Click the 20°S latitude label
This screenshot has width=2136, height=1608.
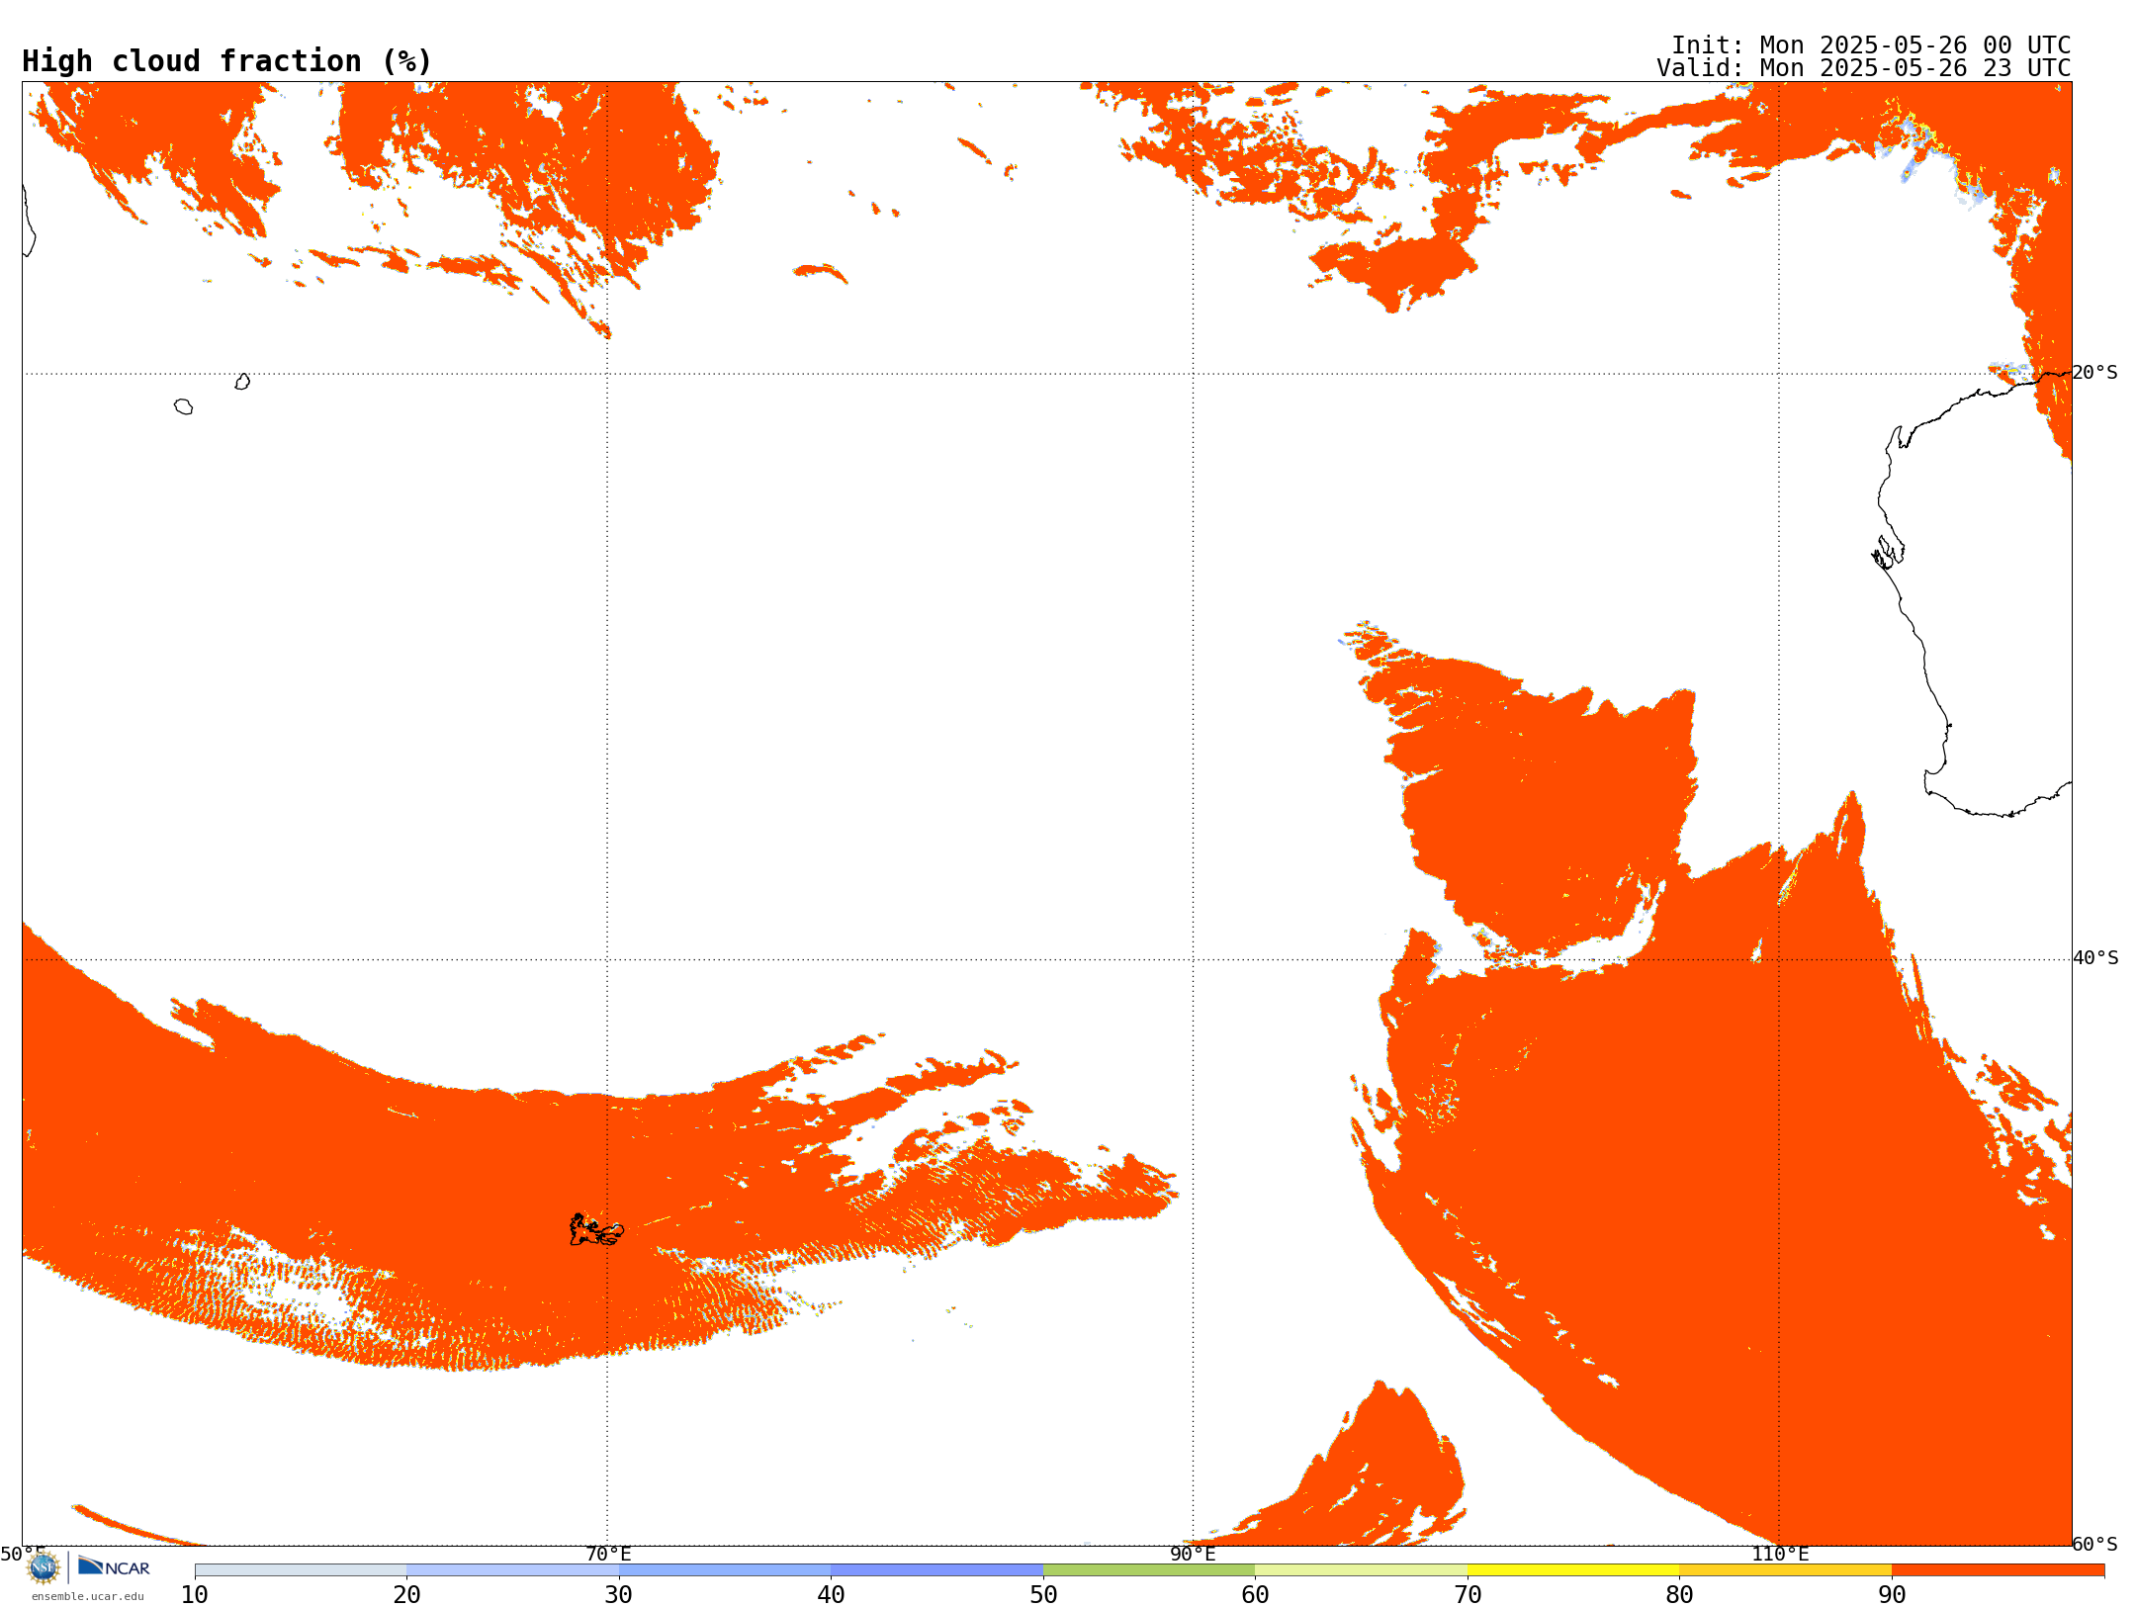pyautogui.click(x=2094, y=373)
